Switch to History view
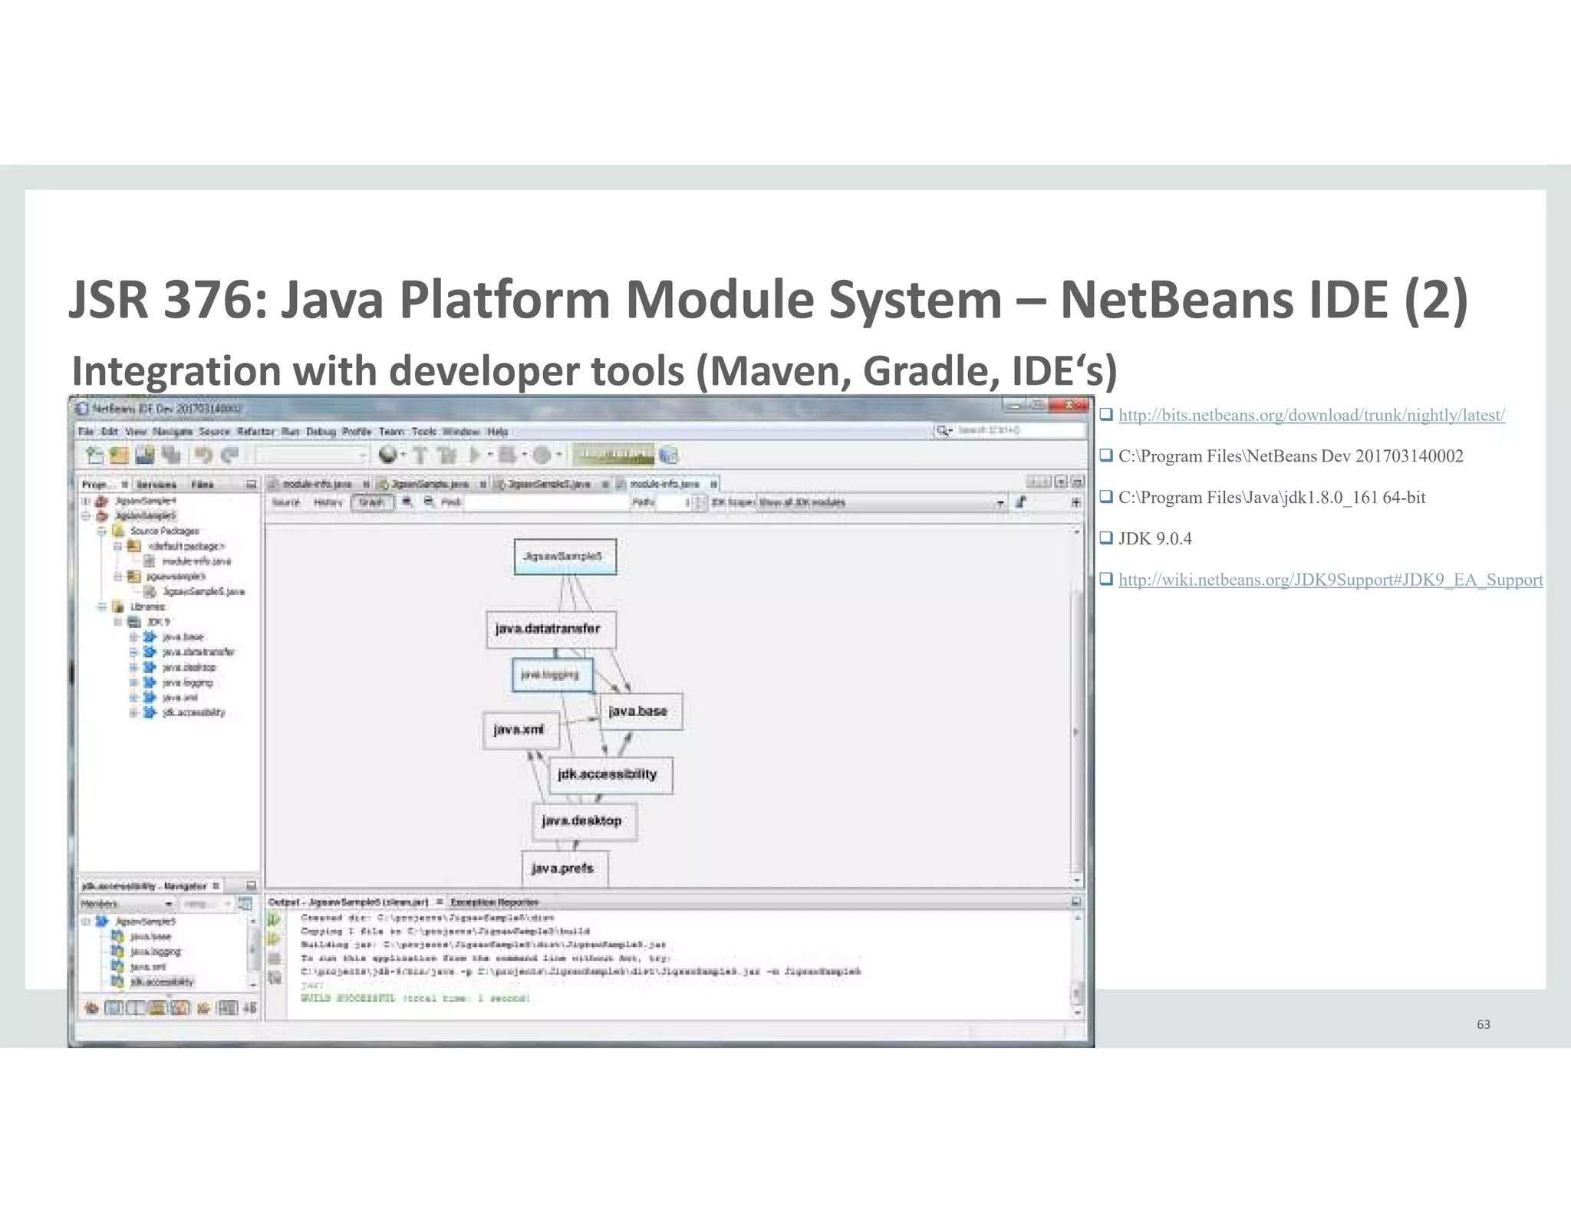Viewport: 1571px width, 1213px height. point(328,502)
